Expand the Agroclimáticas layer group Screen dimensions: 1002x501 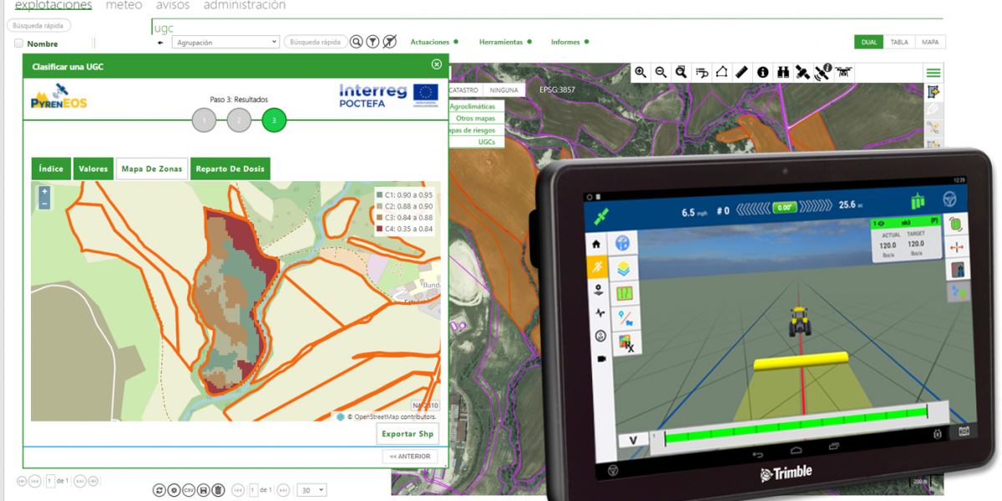point(472,107)
